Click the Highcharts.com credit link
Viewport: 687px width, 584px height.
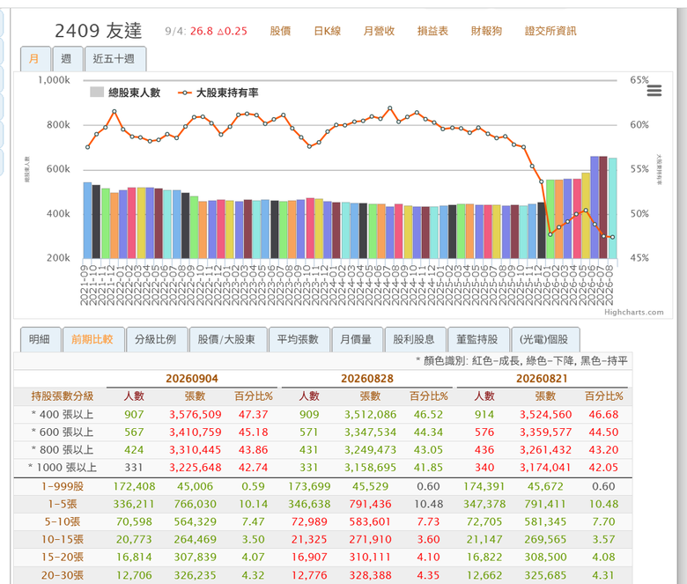click(x=633, y=313)
